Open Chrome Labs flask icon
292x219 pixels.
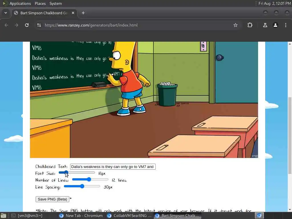coord(265,25)
